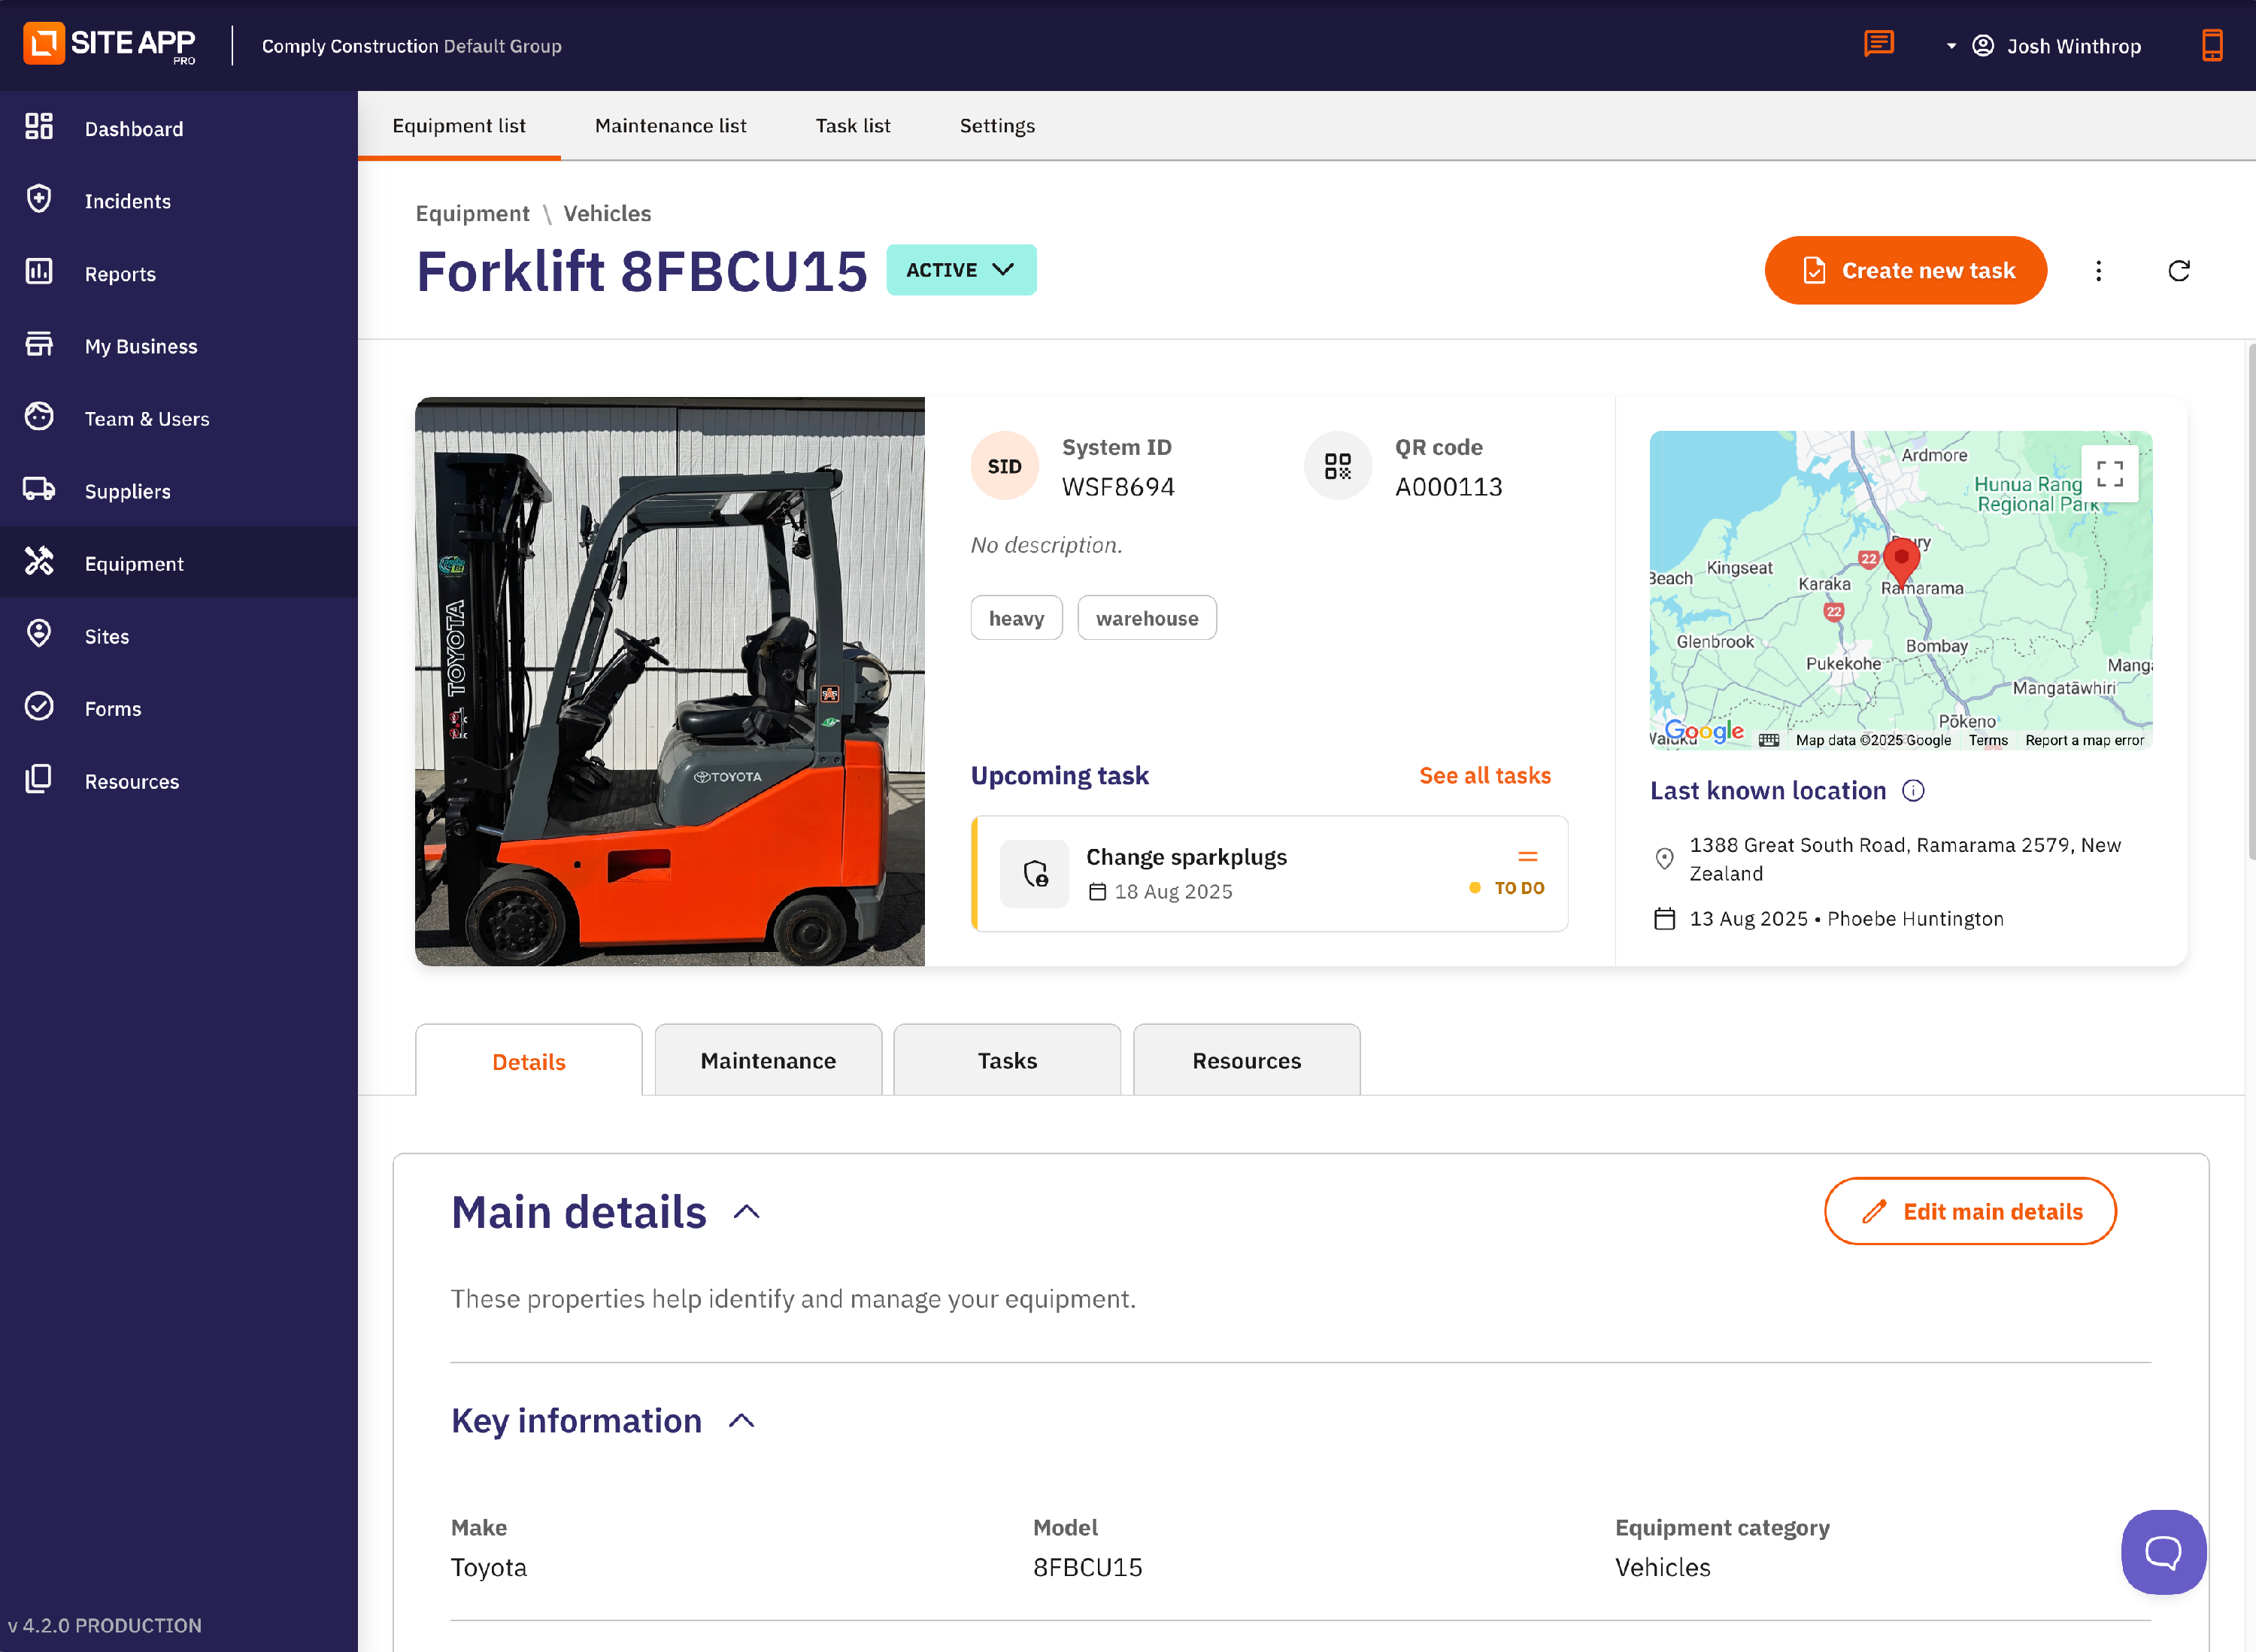Click the WSF8694 system ID value
Image resolution: width=2256 pixels, height=1652 pixels.
[x=1118, y=487]
